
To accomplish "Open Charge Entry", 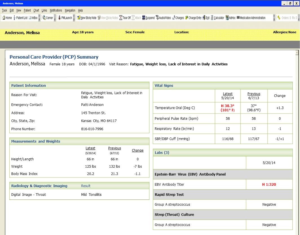I will (193, 18).
